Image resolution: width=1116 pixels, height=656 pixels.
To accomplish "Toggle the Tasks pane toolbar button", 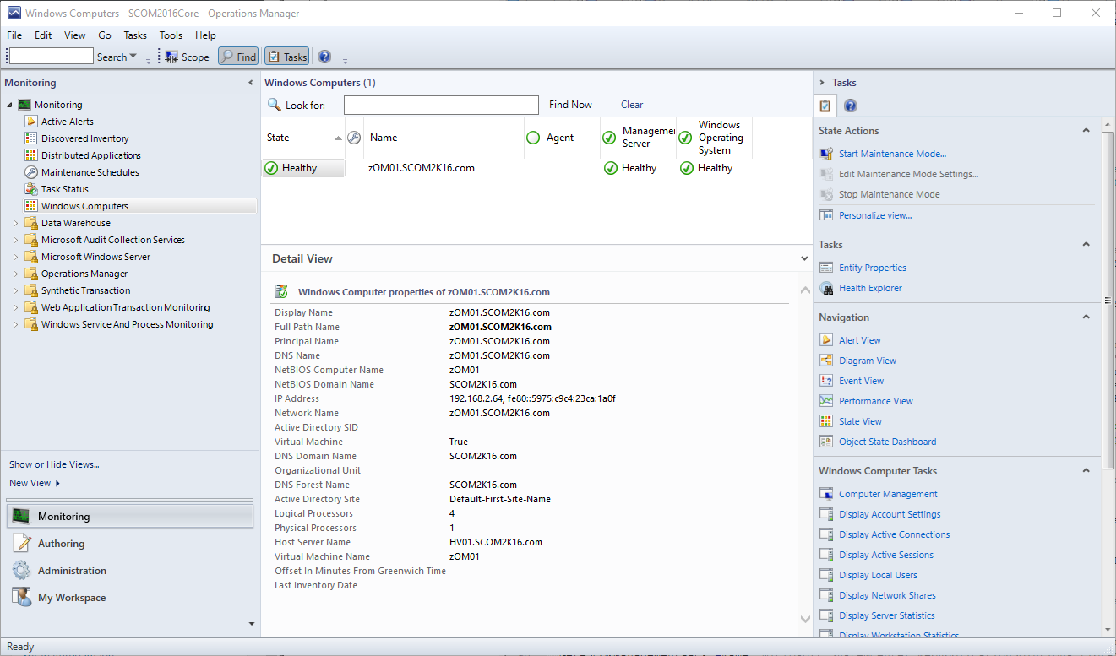I will [287, 57].
